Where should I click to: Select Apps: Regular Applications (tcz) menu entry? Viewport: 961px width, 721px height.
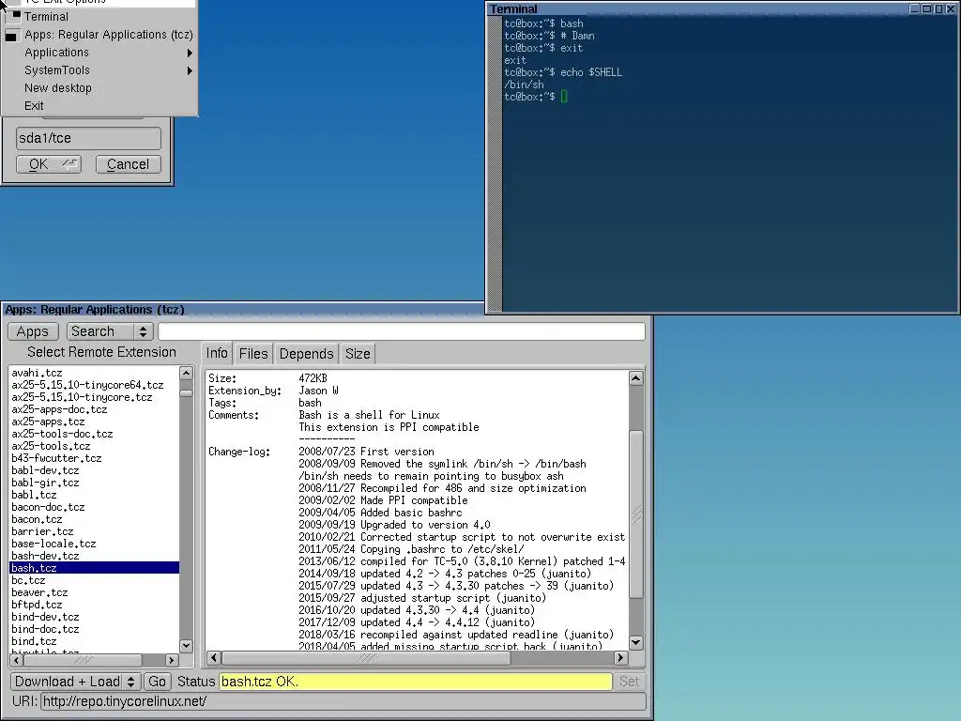pyautogui.click(x=99, y=35)
